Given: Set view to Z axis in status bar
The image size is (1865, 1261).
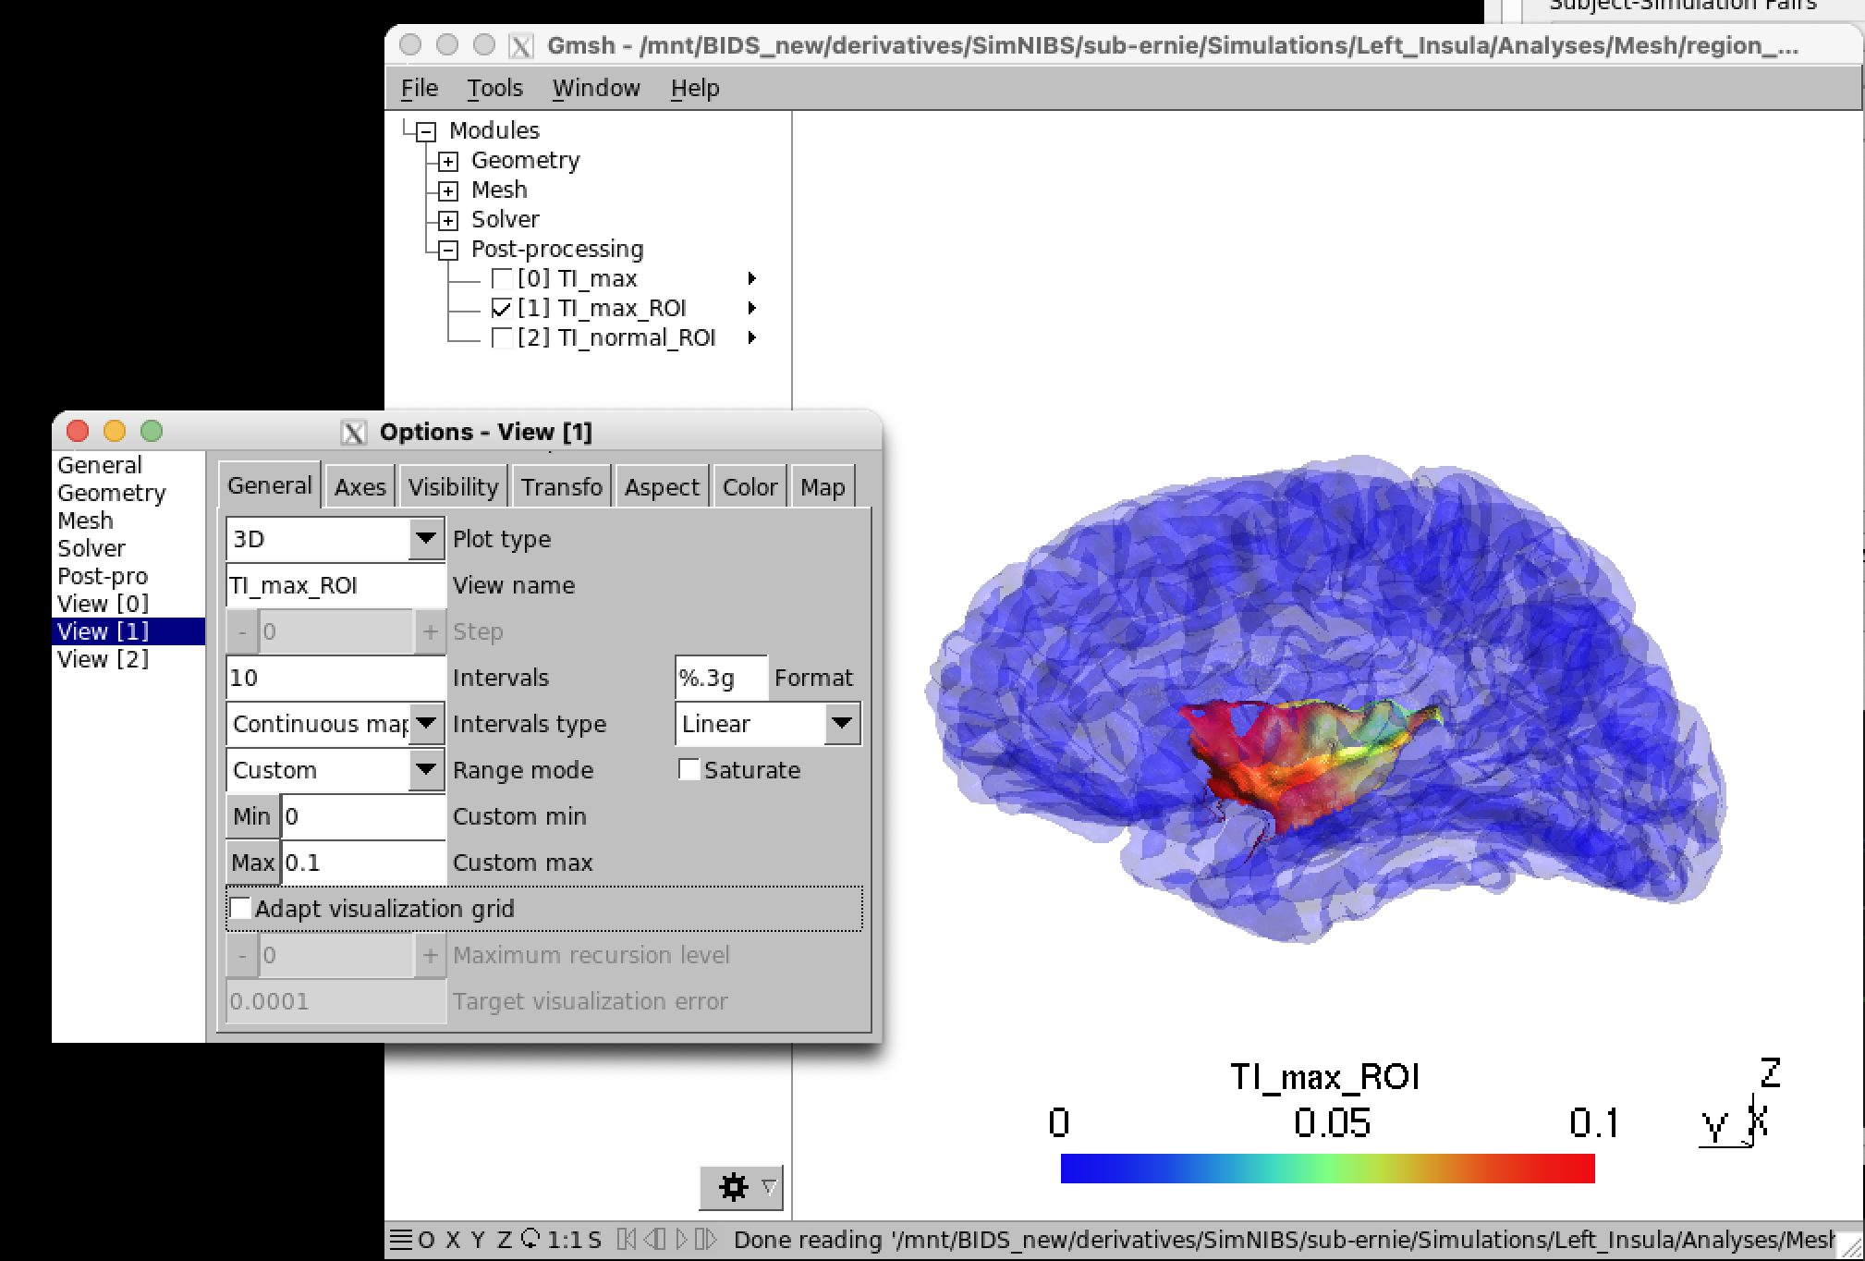Looking at the screenshot, I should [504, 1240].
